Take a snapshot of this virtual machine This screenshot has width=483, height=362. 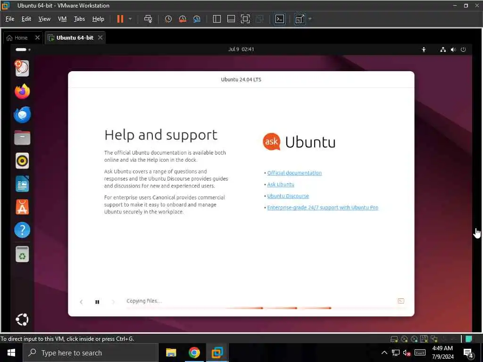tap(168, 19)
